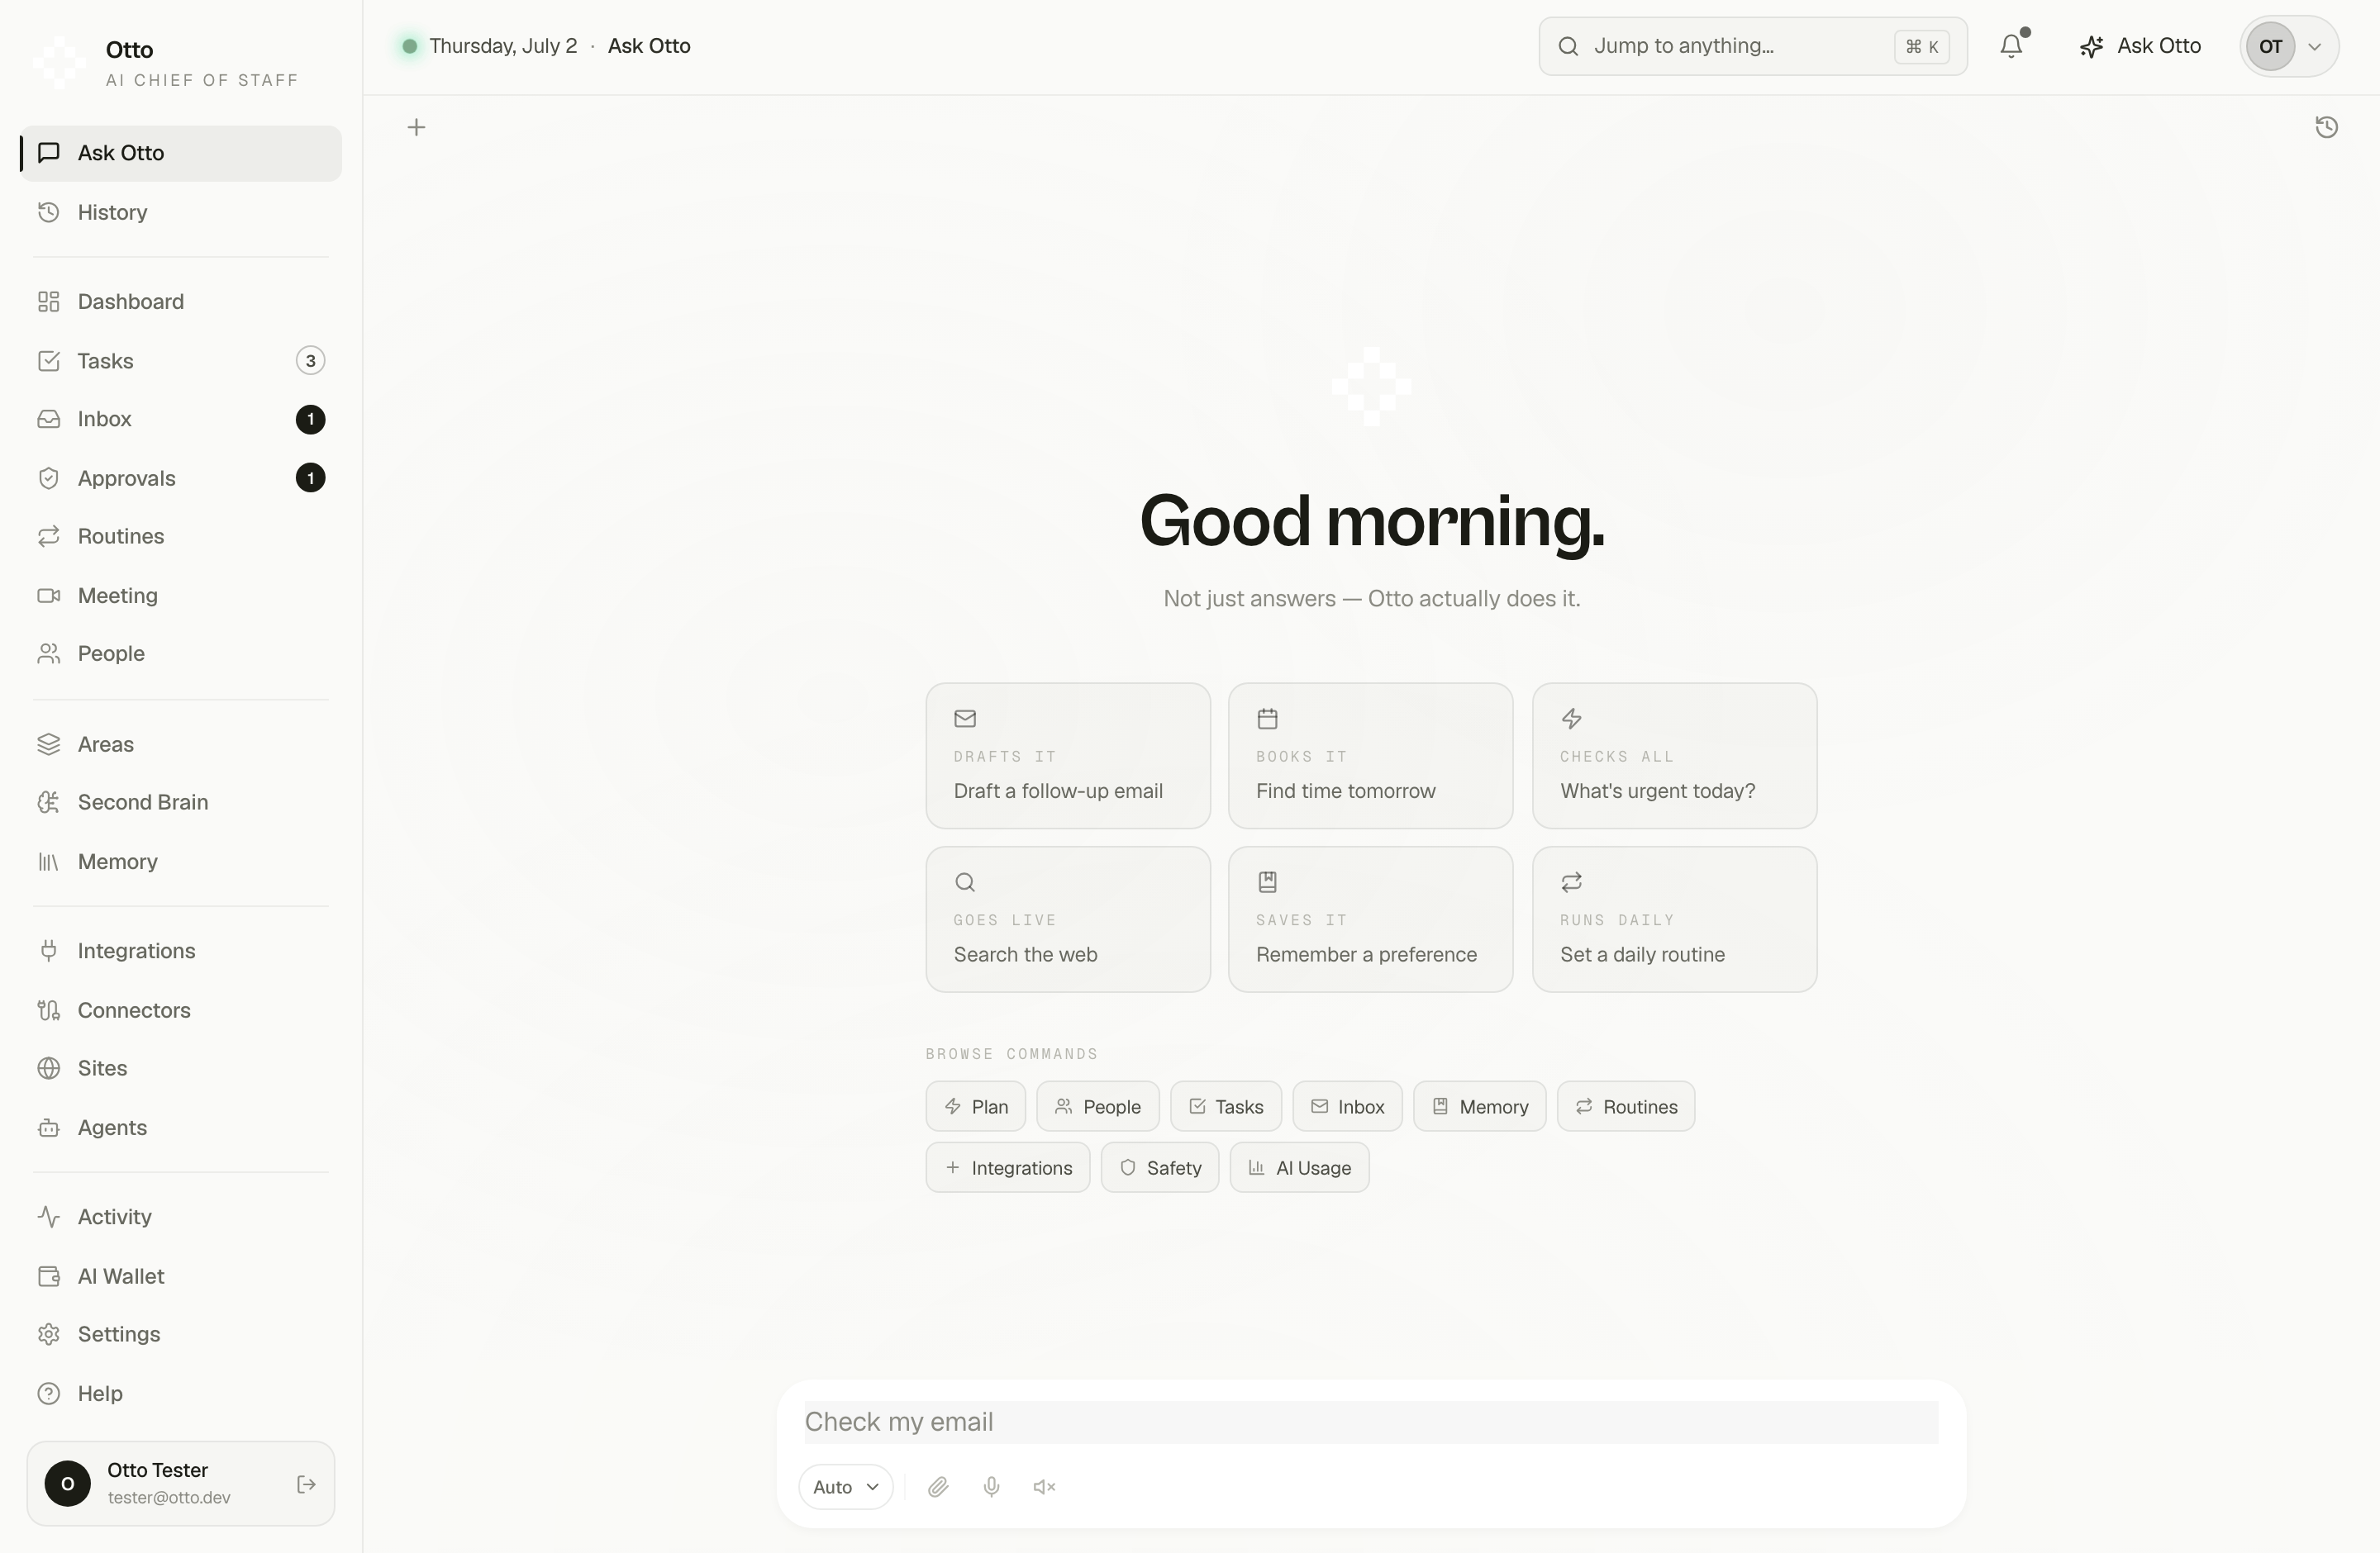Click the AI Usage command chip
Image resolution: width=2380 pixels, height=1553 pixels.
[1299, 1167]
